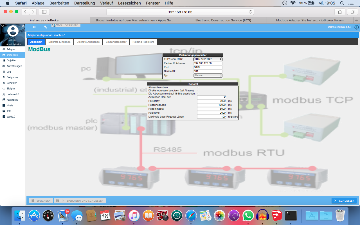This screenshot has height=225, width=360.
Task: Open the Objekte section in the sidebar
Action: (12, 60)
